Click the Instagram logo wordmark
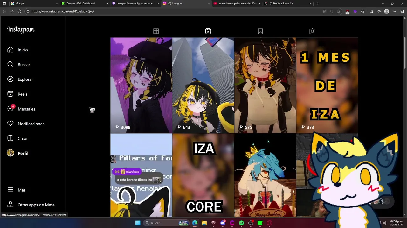407x228 pixels. coord(21,30)
